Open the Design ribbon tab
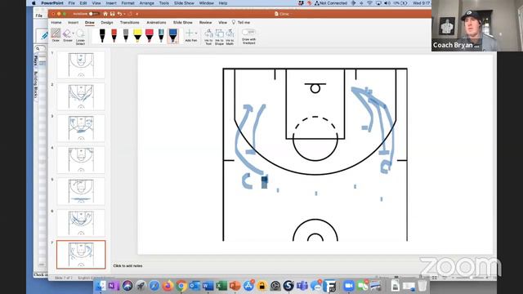The height and width of the screenshot is (294, 523). pyautogui.click(x=107, y=22)
